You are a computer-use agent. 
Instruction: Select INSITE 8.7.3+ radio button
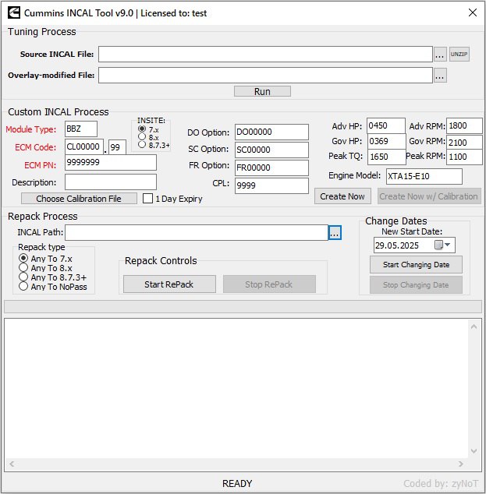coord(142,145)
